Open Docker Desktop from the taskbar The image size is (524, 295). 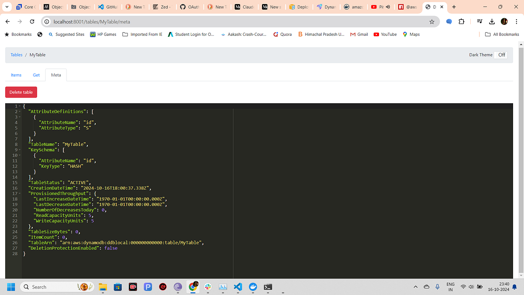coord(253,287)
